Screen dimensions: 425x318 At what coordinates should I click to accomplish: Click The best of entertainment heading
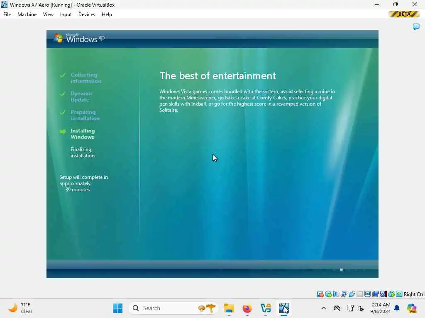click(217, 76)
